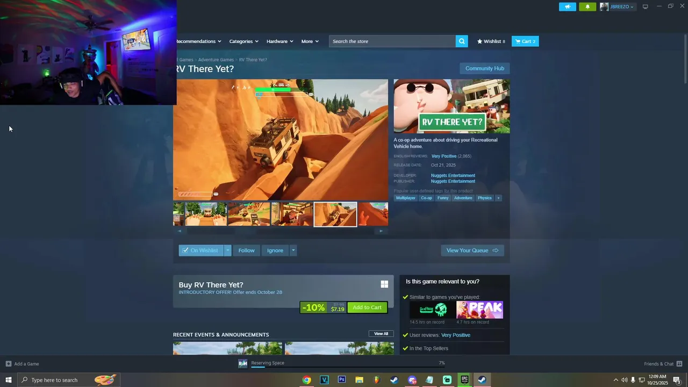Expand more tags with plus button
This screenshot has width=688, height=387.
[x=498, y=198]
